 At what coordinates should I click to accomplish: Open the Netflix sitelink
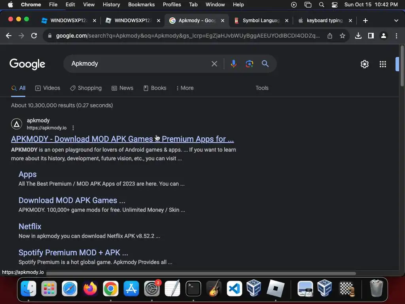click(30, 226)
